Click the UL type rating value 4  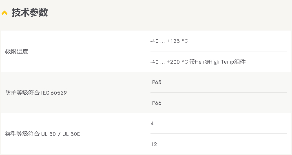pyautogui.click(x=152, y=124)
